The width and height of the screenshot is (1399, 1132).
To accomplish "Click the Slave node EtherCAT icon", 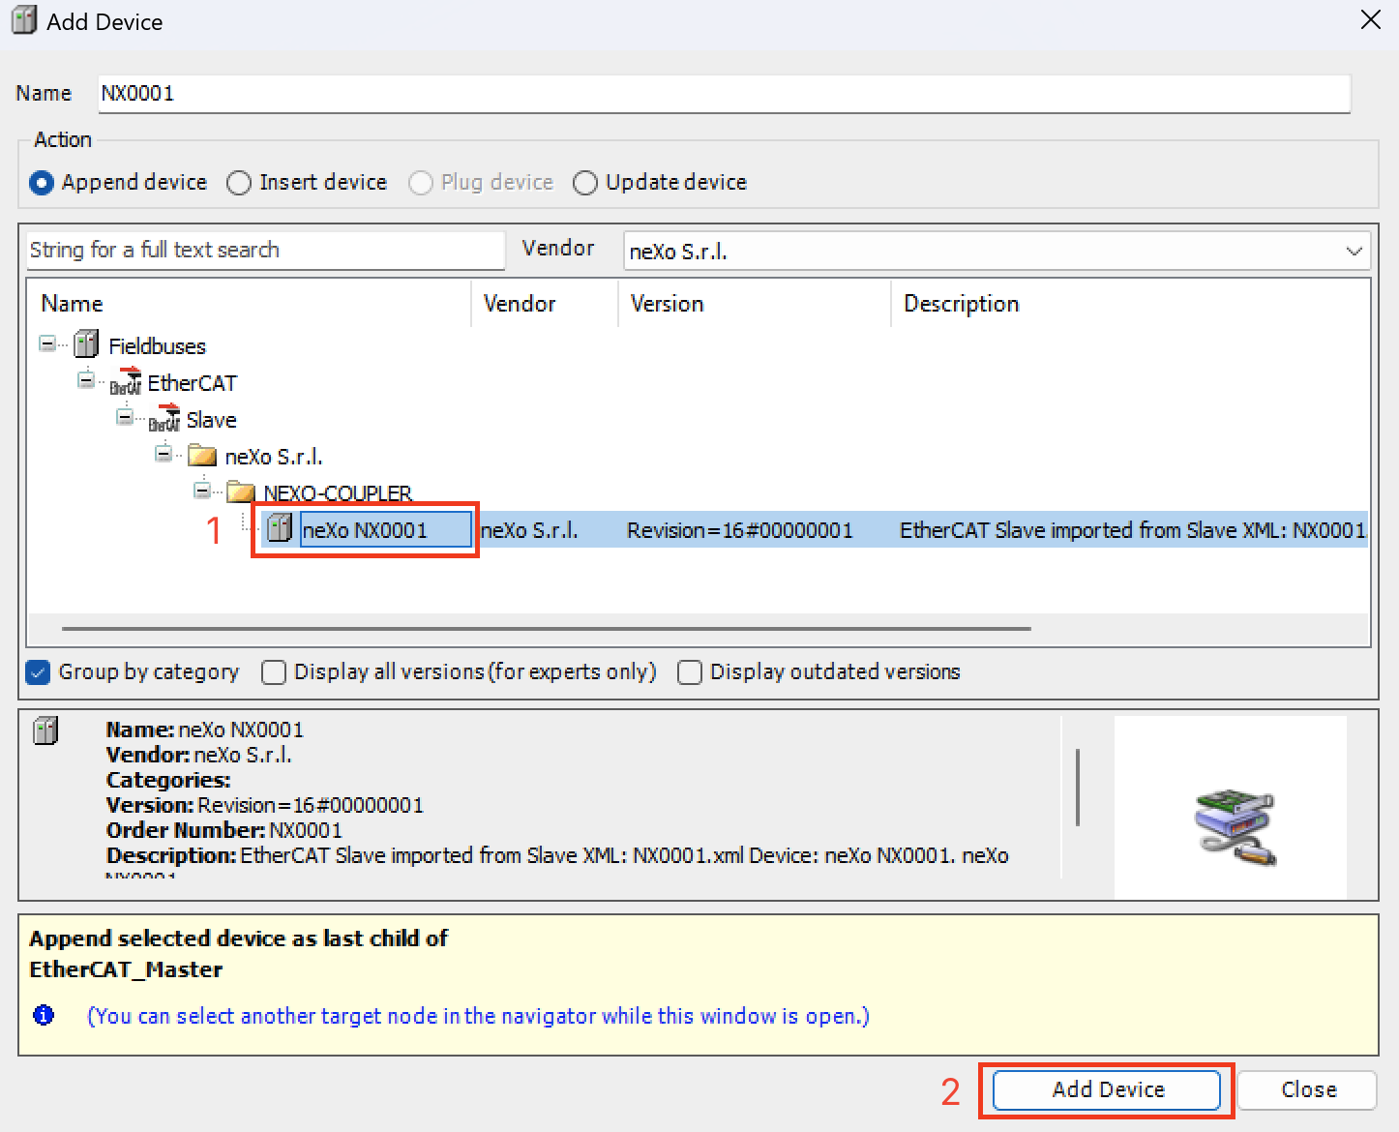I will (x=164, y=418).
